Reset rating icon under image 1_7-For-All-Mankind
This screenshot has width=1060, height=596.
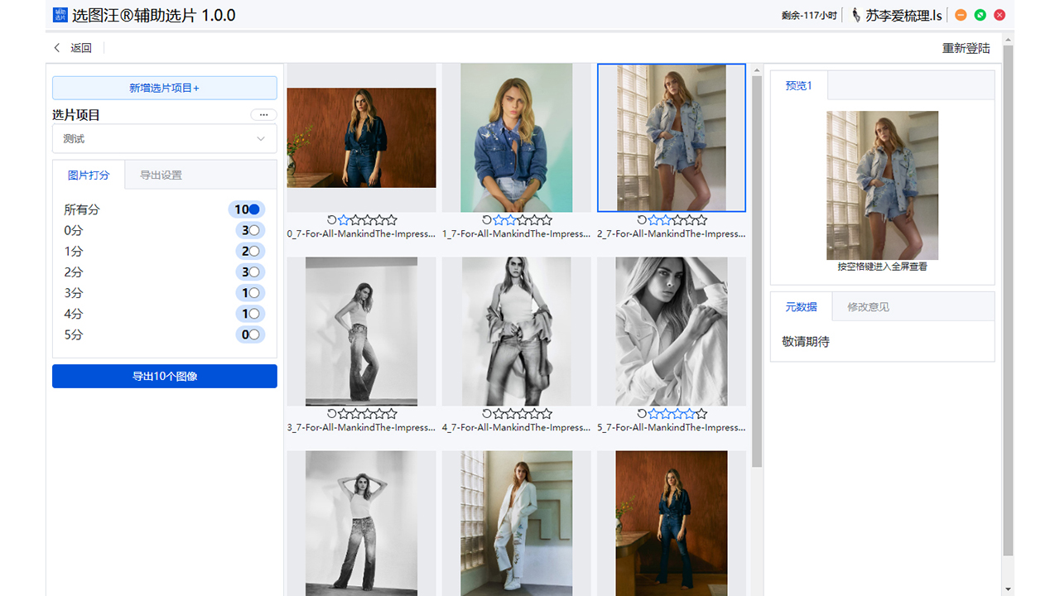click(x=487, y=220)
